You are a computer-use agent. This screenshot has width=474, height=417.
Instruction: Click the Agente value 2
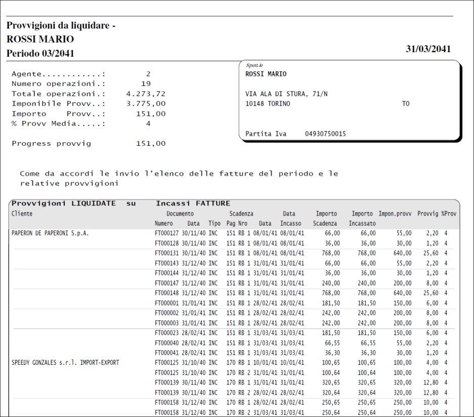point(148,74)
